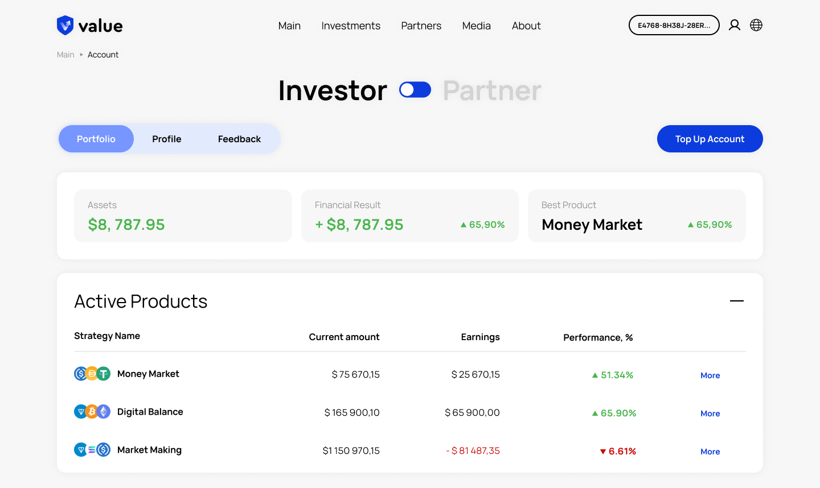
Task: Click the Top Up Account button
Action: [x=710, y=138]
